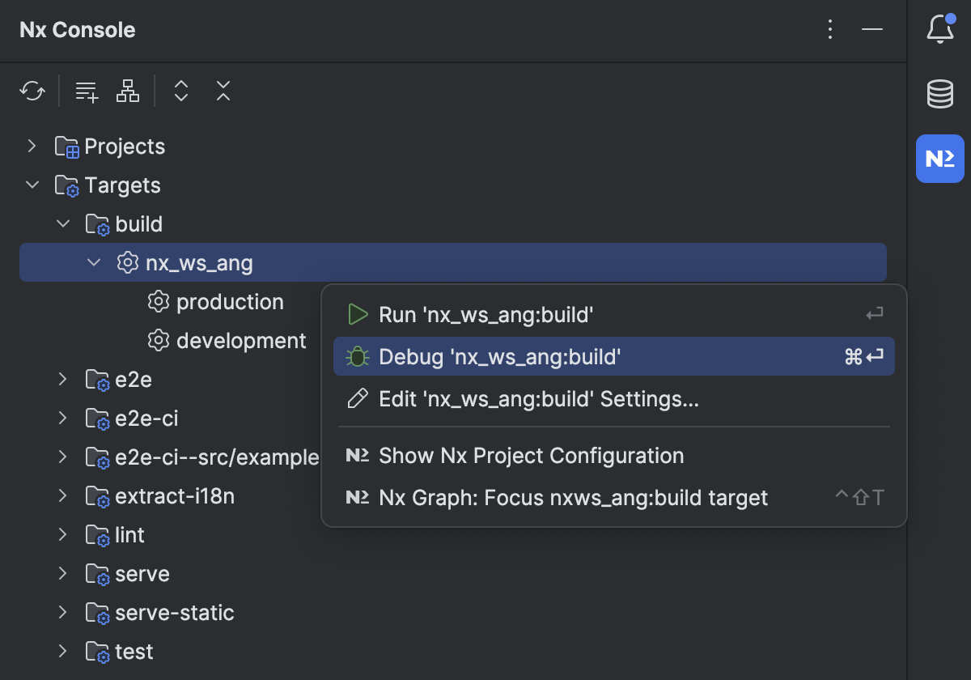
Task: Collapse the Targets node
Action: coord(32,185)
